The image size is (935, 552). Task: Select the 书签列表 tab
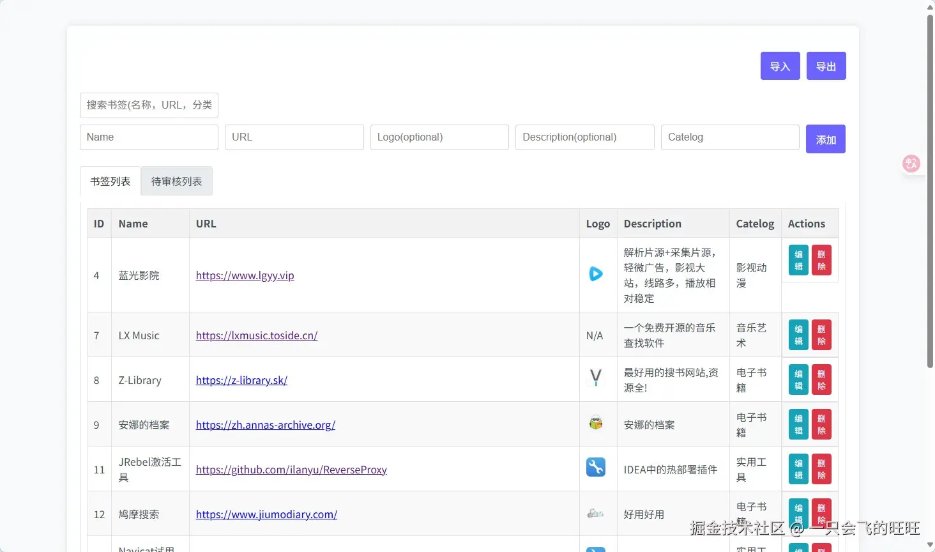click(109, 181)
